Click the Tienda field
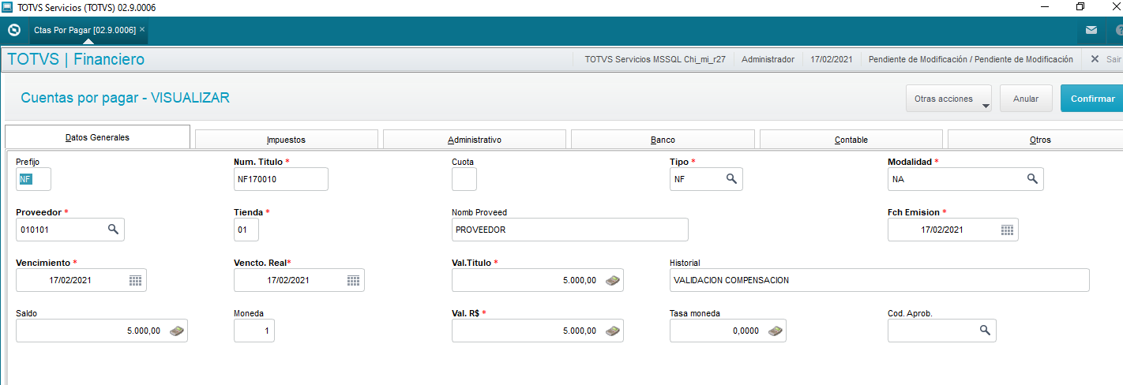1123x385 pixels. click(246, 230)
